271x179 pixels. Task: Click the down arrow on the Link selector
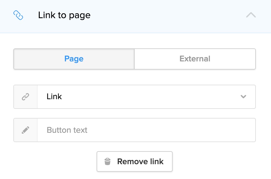coord(243,97)
